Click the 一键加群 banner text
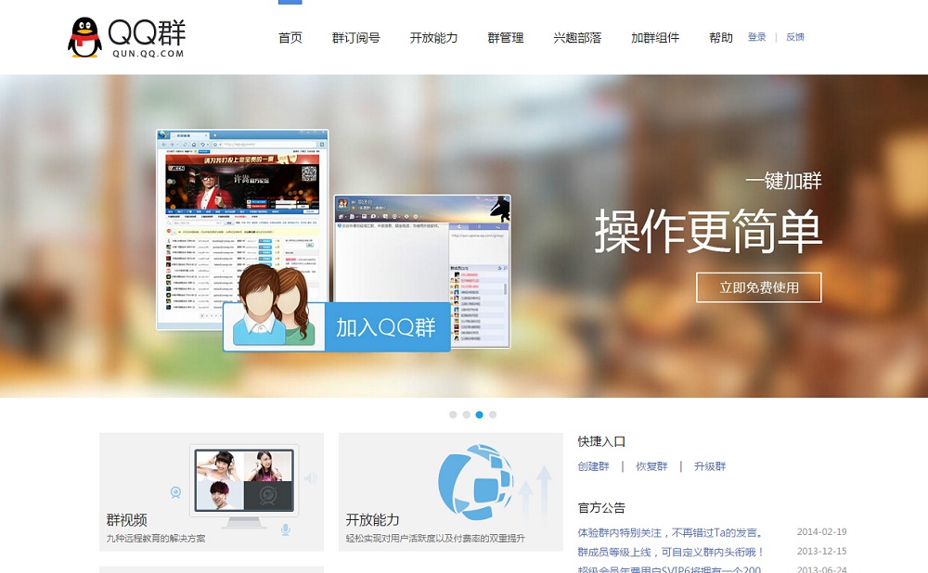 pos(783,181)
